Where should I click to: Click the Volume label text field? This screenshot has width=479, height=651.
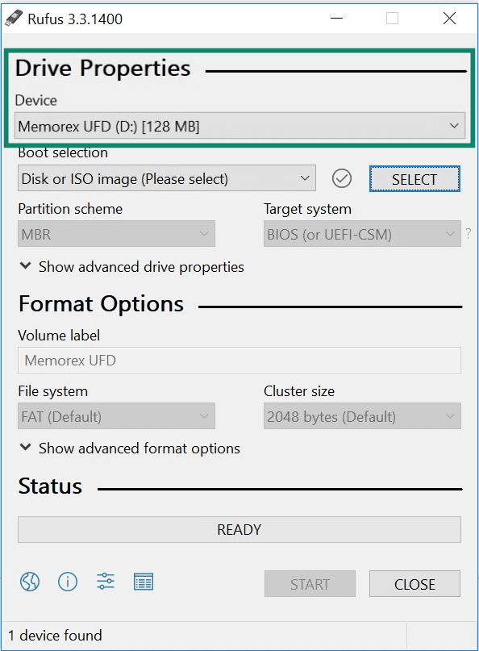point(239,360)
